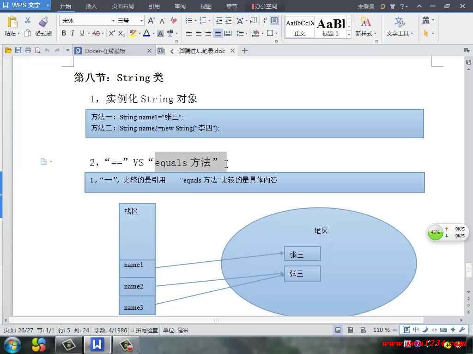Click the Format Painter (格式刷) brush icon

[43, 22]
